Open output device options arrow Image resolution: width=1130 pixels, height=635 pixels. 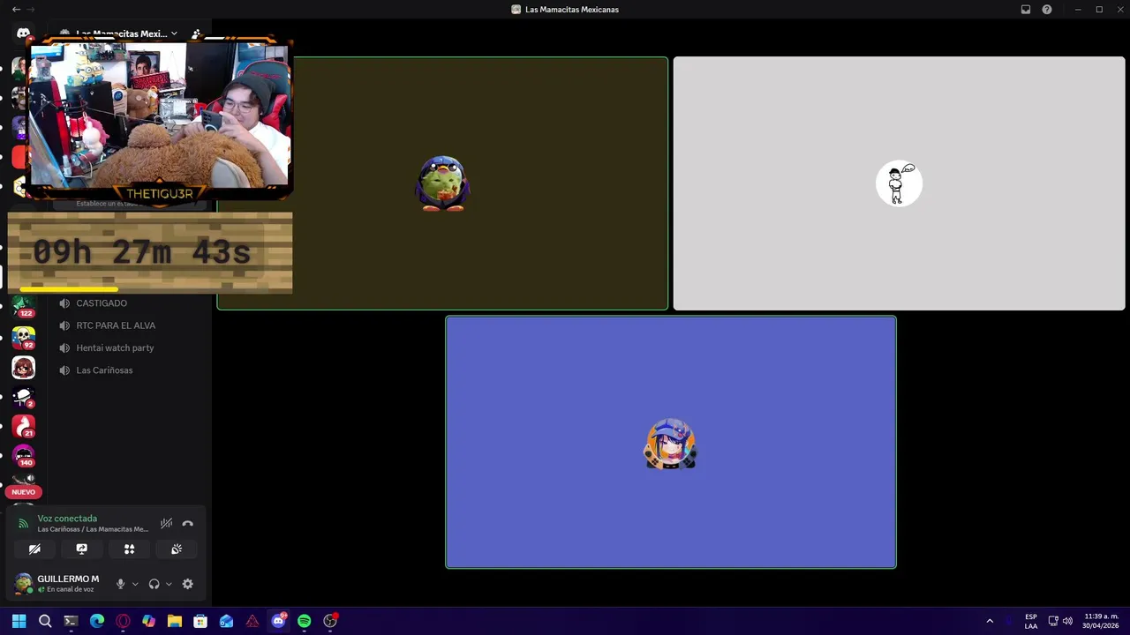pyautogui.click(x=169, y=584)
